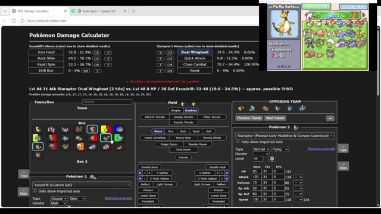Select the Pokémon with orange background in Box

[x=79, y=147]
